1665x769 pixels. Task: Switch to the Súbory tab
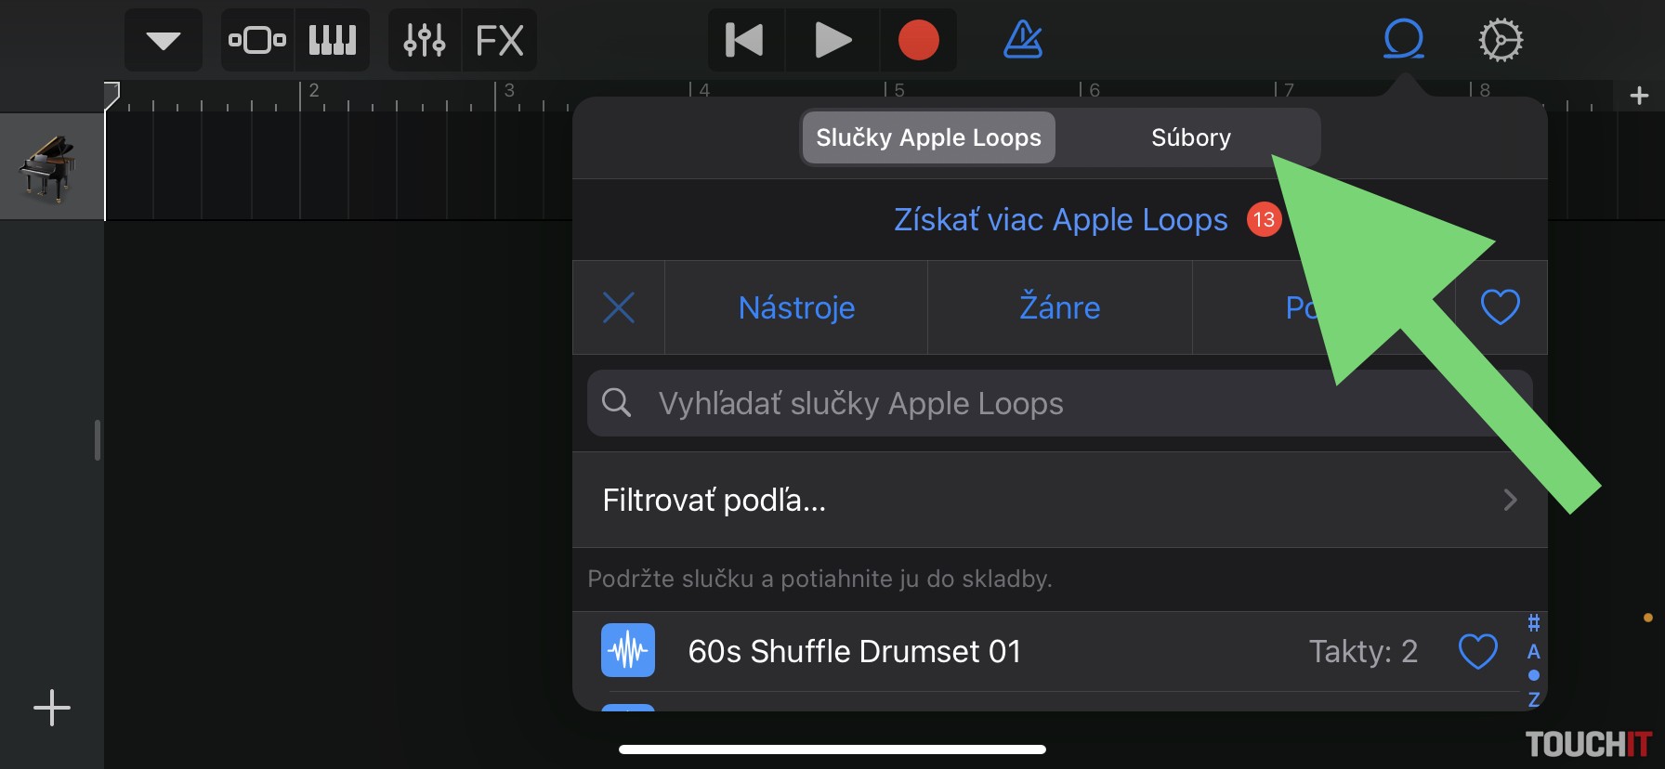pos(1190,137)
